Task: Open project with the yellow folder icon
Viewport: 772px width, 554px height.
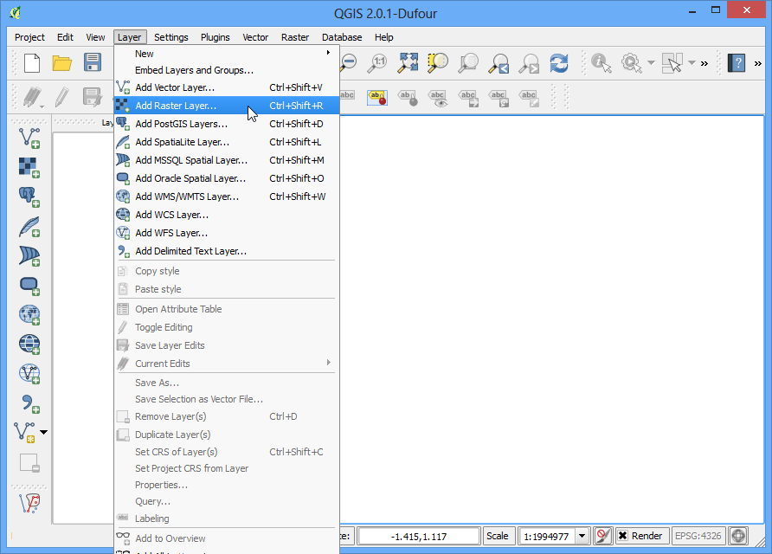Action: click(62, 63)
